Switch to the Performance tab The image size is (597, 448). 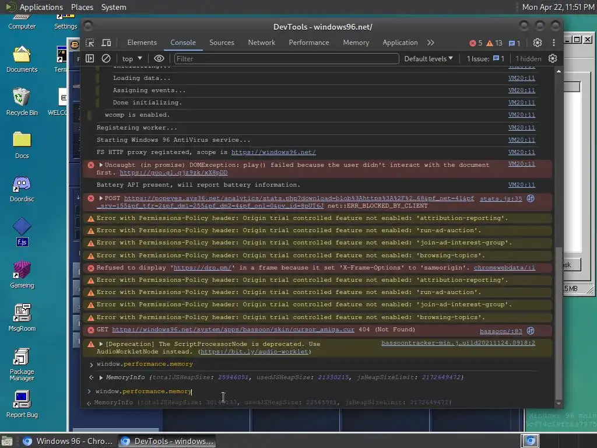[309, 43]
